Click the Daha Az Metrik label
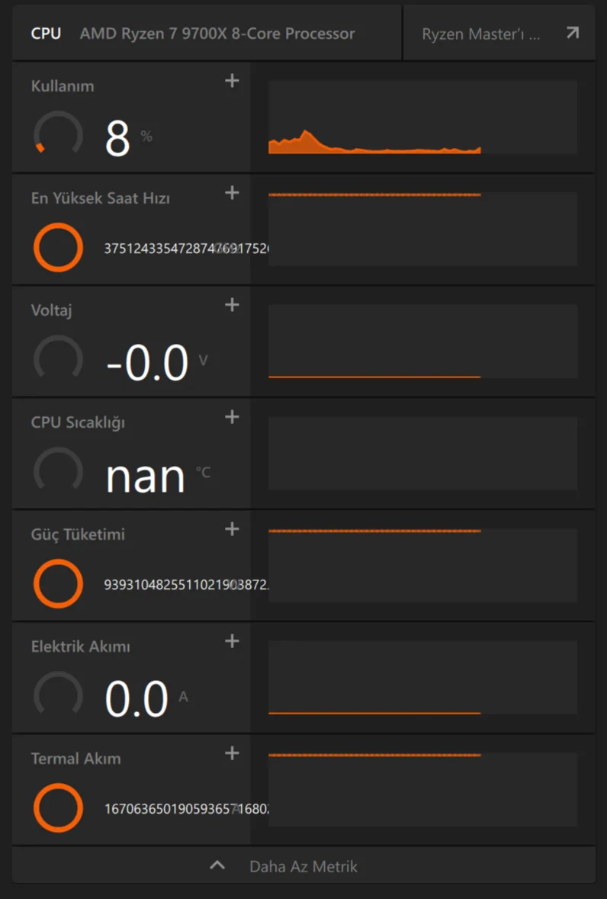Image resolution: width=607 pixels, height=899 pixels. tap(303, 866)
